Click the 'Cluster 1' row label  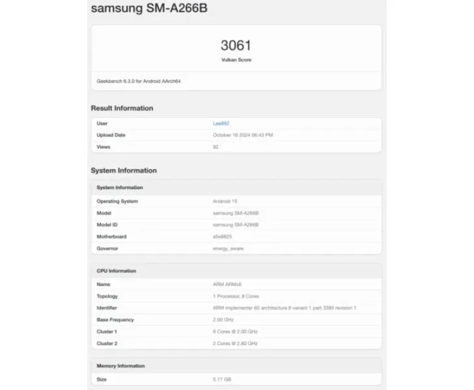[x=107, y=331]
